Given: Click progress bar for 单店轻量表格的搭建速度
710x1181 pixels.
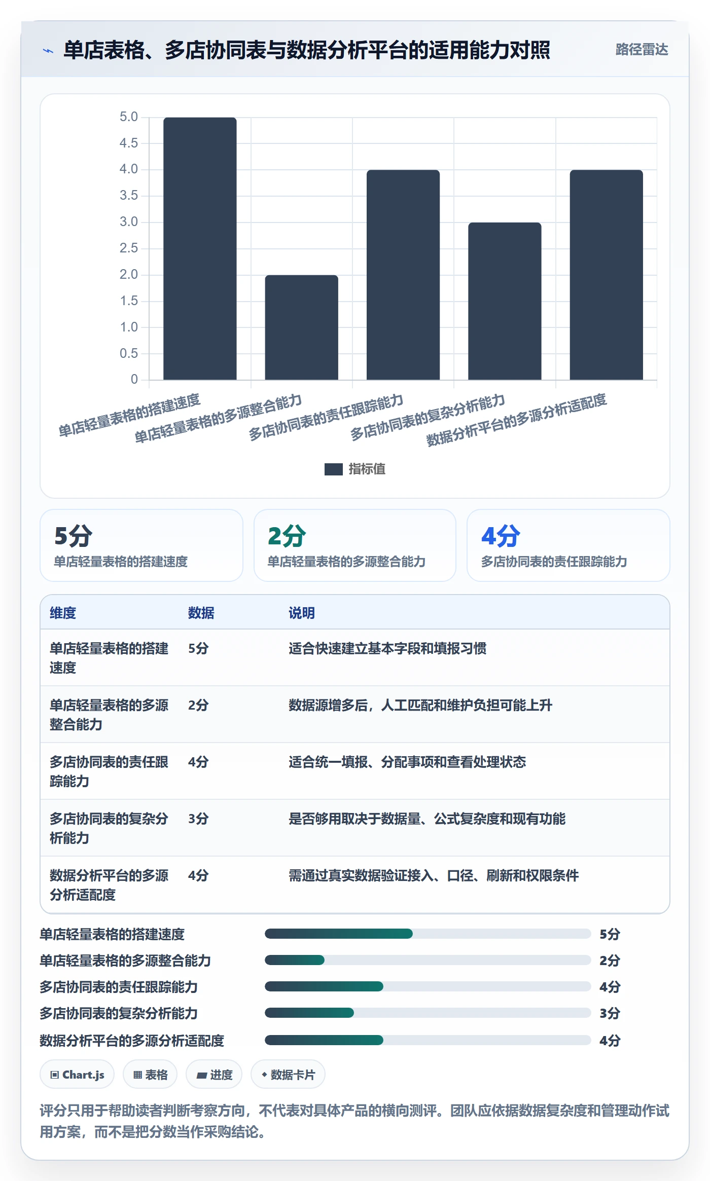Looking at the screenshot, I should click(x=428, y=934).
